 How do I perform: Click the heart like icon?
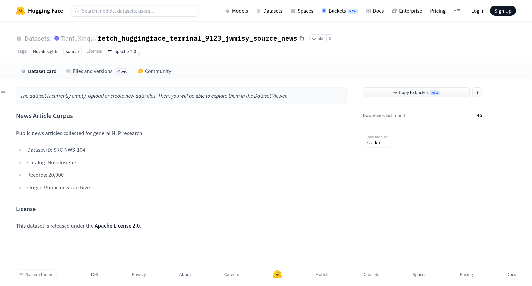(314, 38)
